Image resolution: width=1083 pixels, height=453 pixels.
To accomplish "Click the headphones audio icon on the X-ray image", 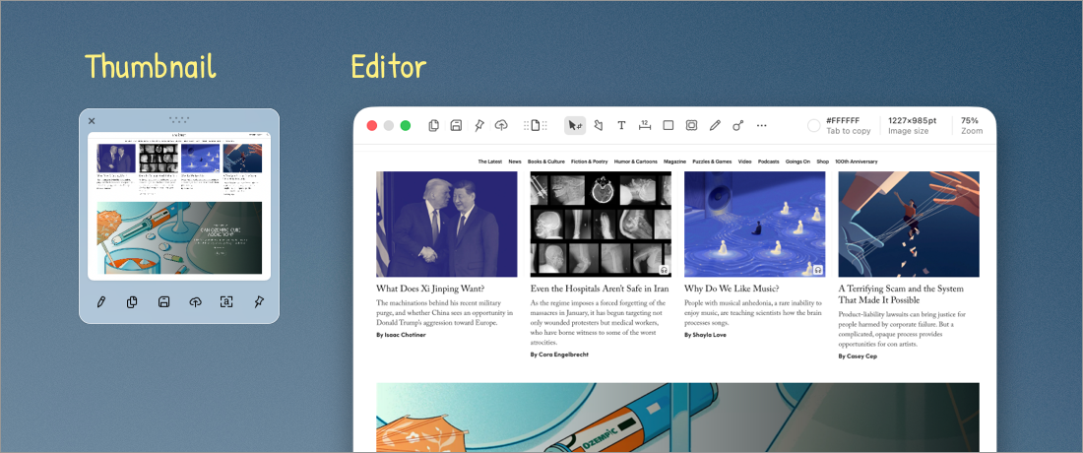I will tap(664, 270).
